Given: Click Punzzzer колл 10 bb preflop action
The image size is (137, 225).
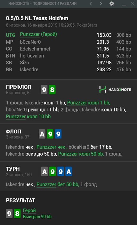Looking at the screenshot, I should click(28, 116).
